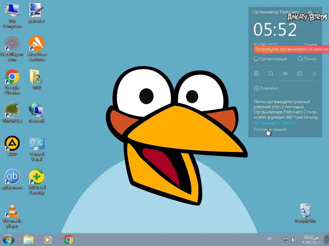Select the Recycle Bin icon
329x246 pixels.
(x=305, y=213)
